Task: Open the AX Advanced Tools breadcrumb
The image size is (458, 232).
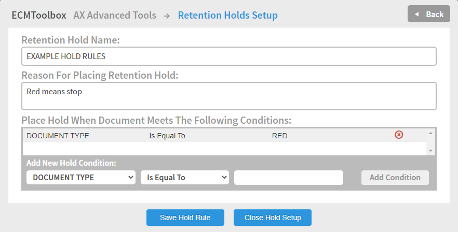Action: click(115, 15)
